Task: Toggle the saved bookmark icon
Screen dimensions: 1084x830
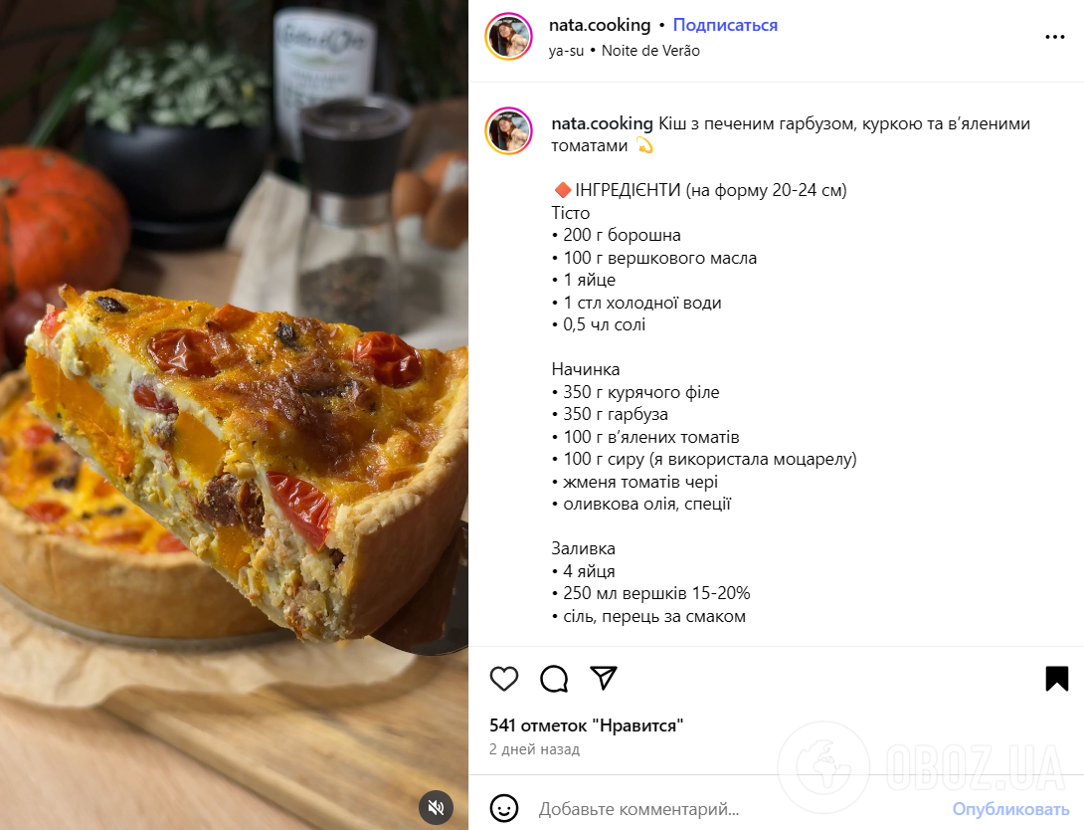Action: [x=1056, y=679]
